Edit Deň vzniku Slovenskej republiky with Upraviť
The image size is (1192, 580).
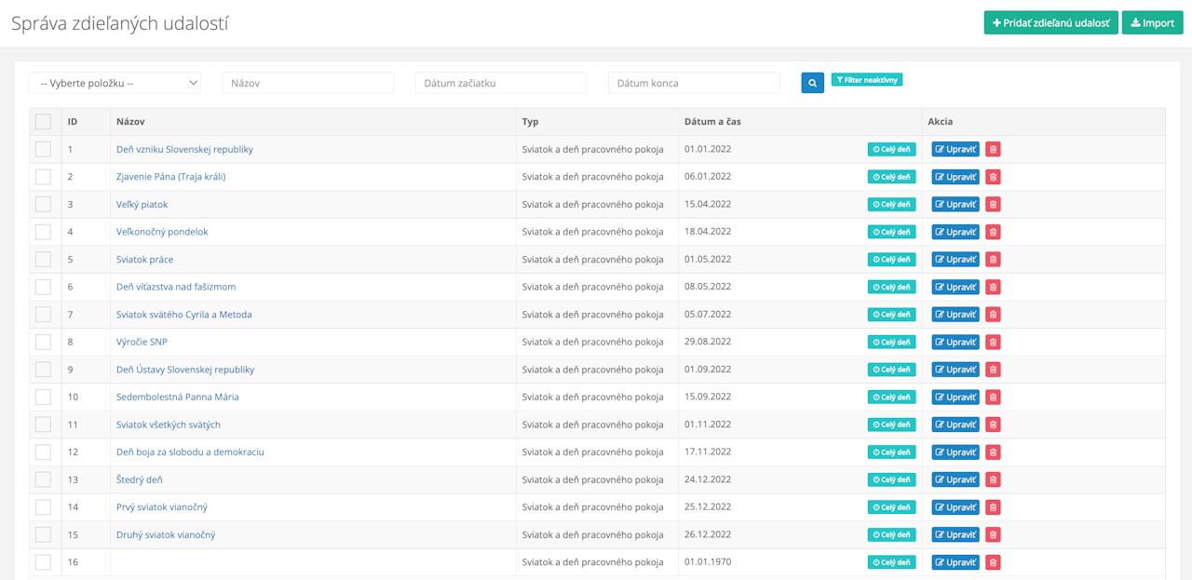point(955,149)
